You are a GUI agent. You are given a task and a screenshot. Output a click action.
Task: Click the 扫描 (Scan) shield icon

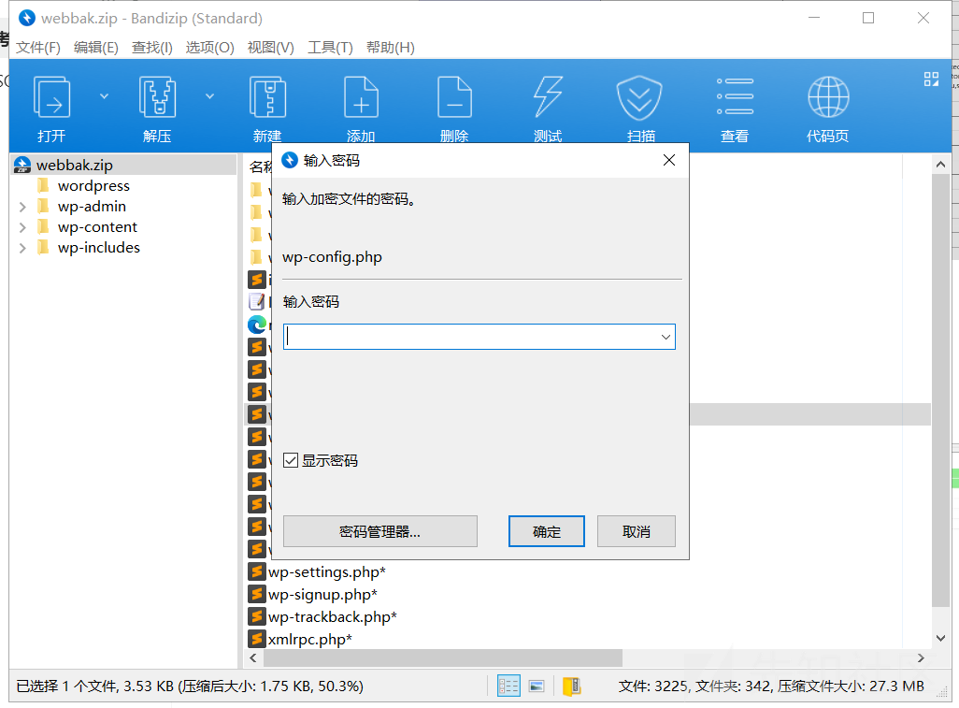[639, 98]
